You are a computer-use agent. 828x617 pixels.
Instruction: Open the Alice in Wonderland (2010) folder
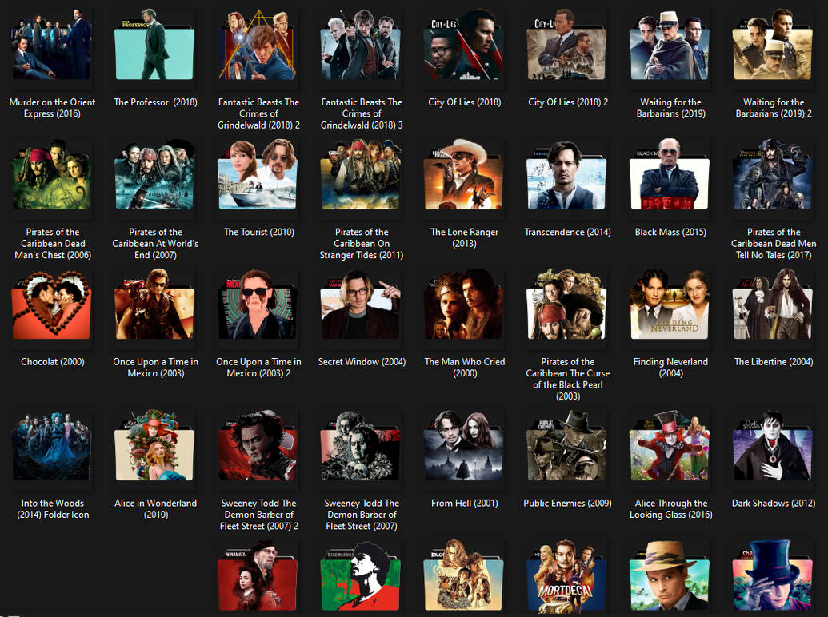tap(154, 447)
